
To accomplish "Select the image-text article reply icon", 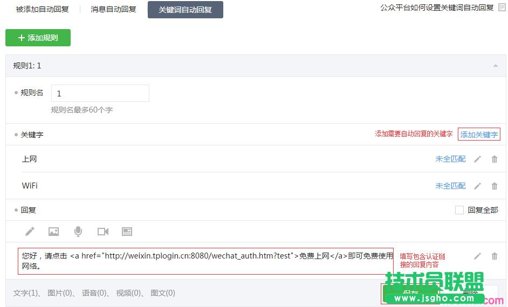I will pos(127,232).
